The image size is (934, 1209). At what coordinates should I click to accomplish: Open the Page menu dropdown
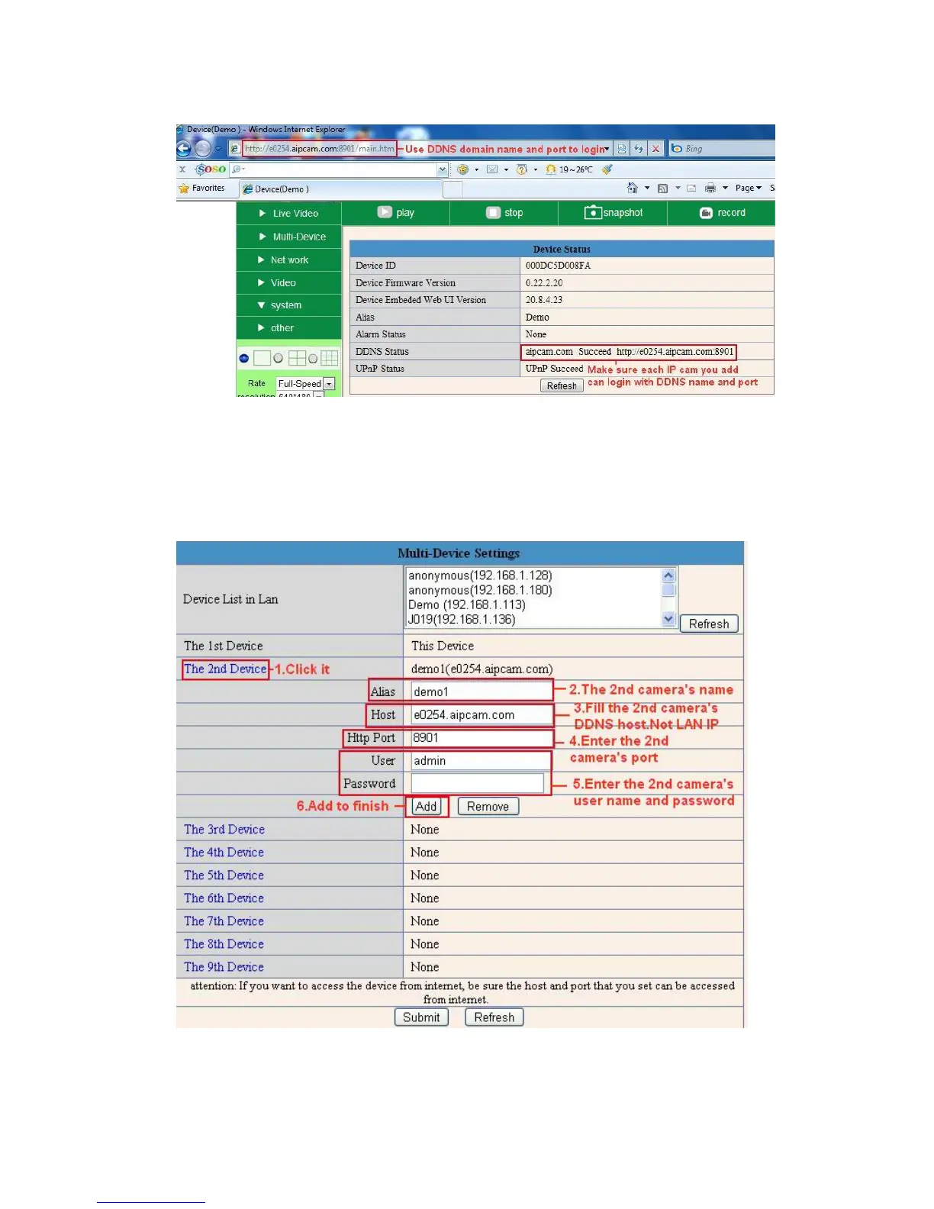coord(749,188)
